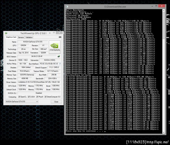Switch to the Graphics Card tab
This screenshot has width=170, height=145.
[11, 37]
